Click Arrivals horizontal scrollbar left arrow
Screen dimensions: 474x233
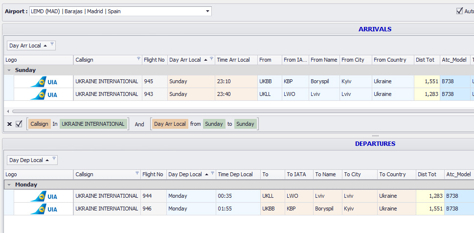click(8, 111)
